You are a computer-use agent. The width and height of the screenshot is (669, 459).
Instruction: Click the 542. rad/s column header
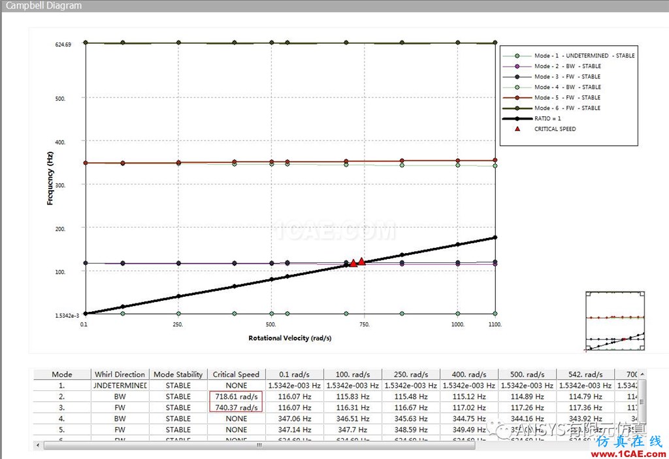point(585,374)
